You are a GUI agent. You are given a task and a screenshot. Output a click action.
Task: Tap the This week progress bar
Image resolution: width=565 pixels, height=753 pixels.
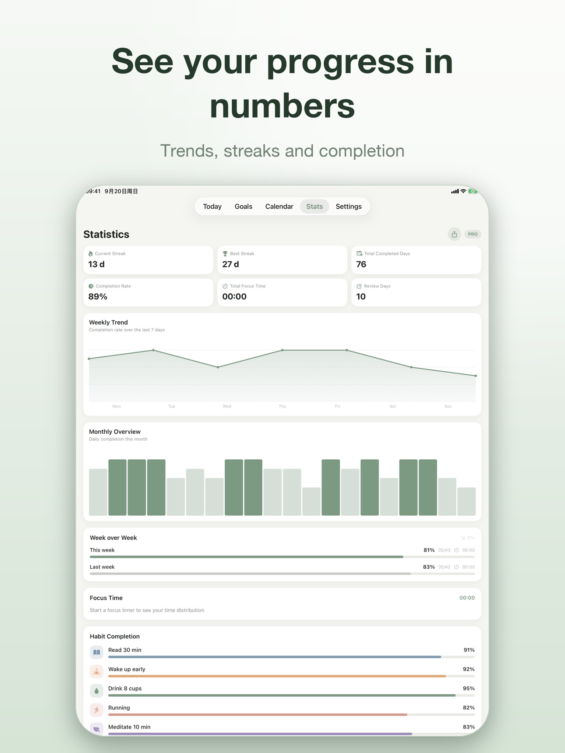[282, 557]
